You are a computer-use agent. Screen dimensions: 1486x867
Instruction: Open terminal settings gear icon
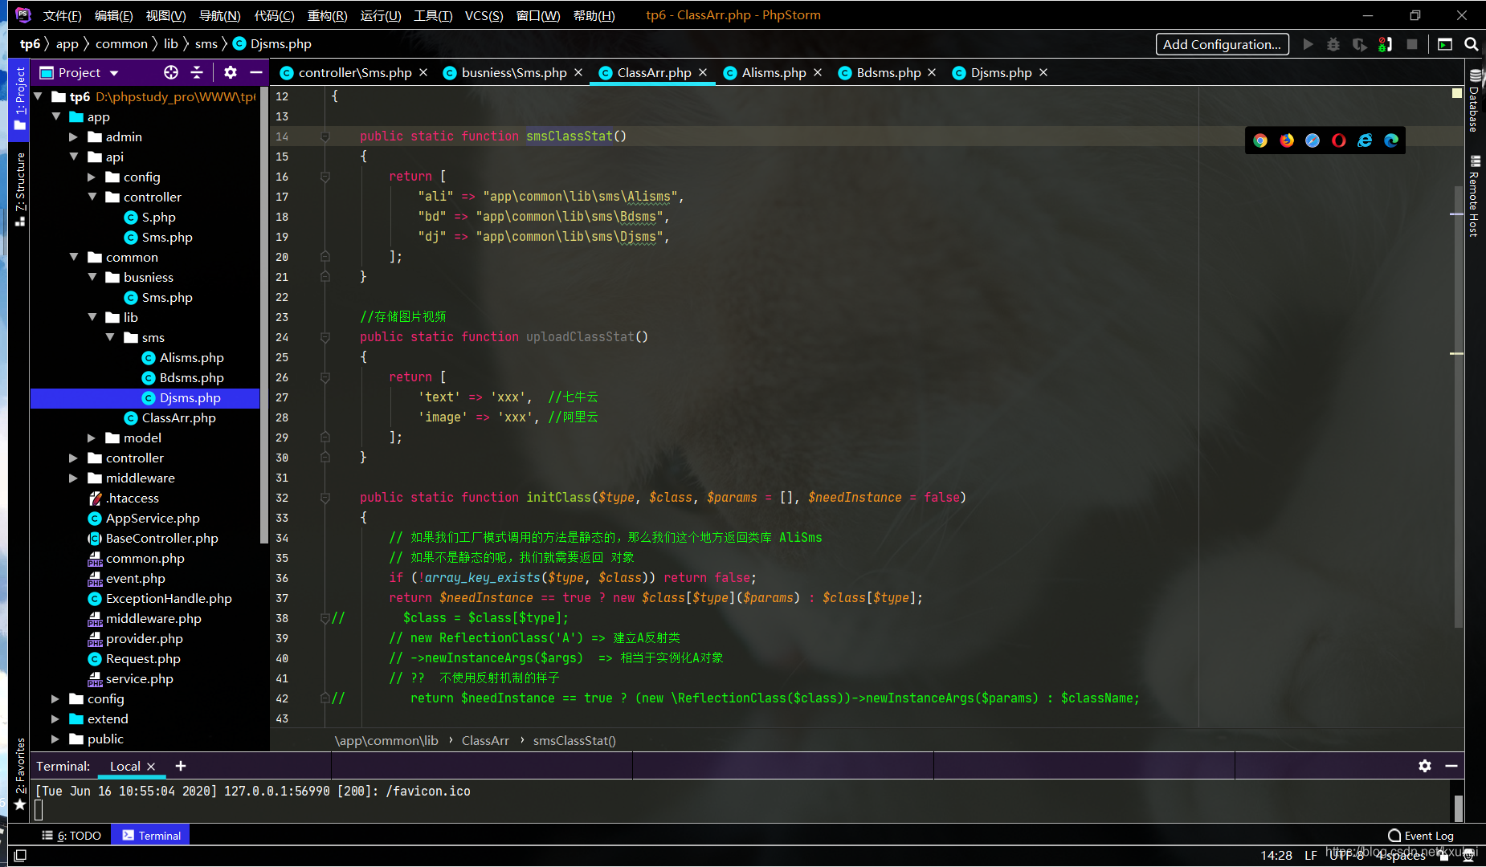pyautogui.click(x=1425, y=766)
